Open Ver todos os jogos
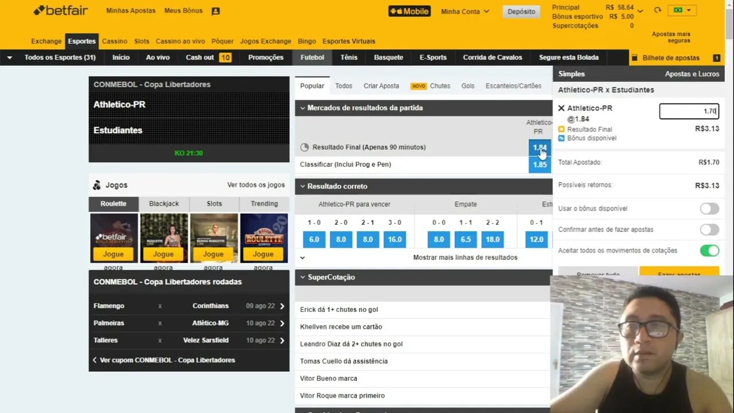The image size is (734, 413). click(x=256, y=185)
